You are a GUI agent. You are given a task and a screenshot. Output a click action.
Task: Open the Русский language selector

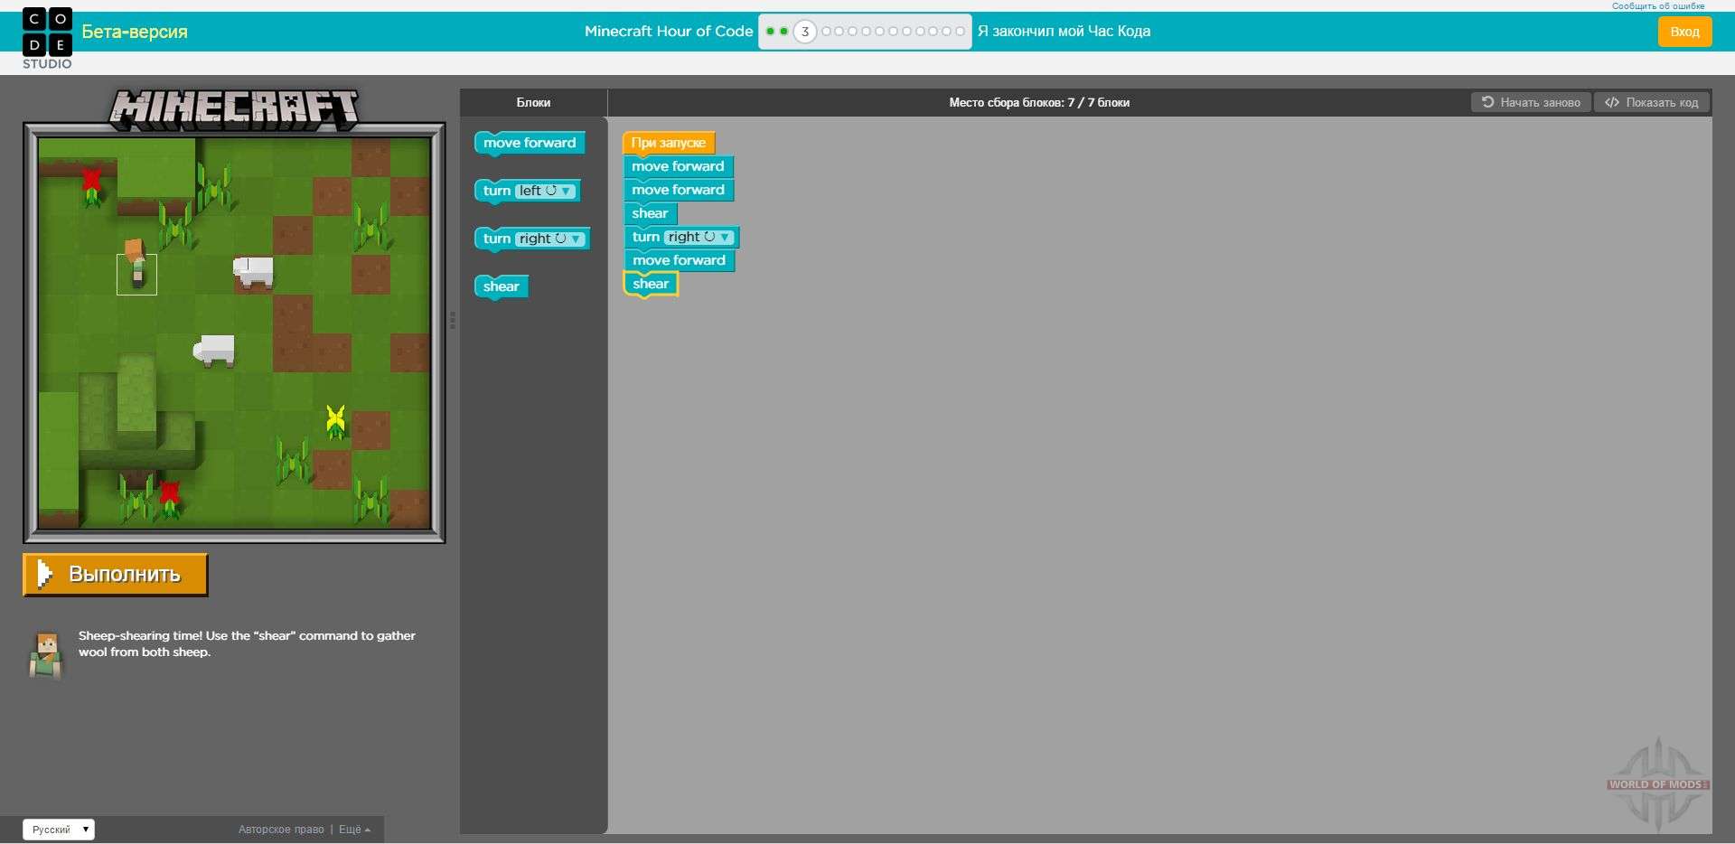point(59,830)
